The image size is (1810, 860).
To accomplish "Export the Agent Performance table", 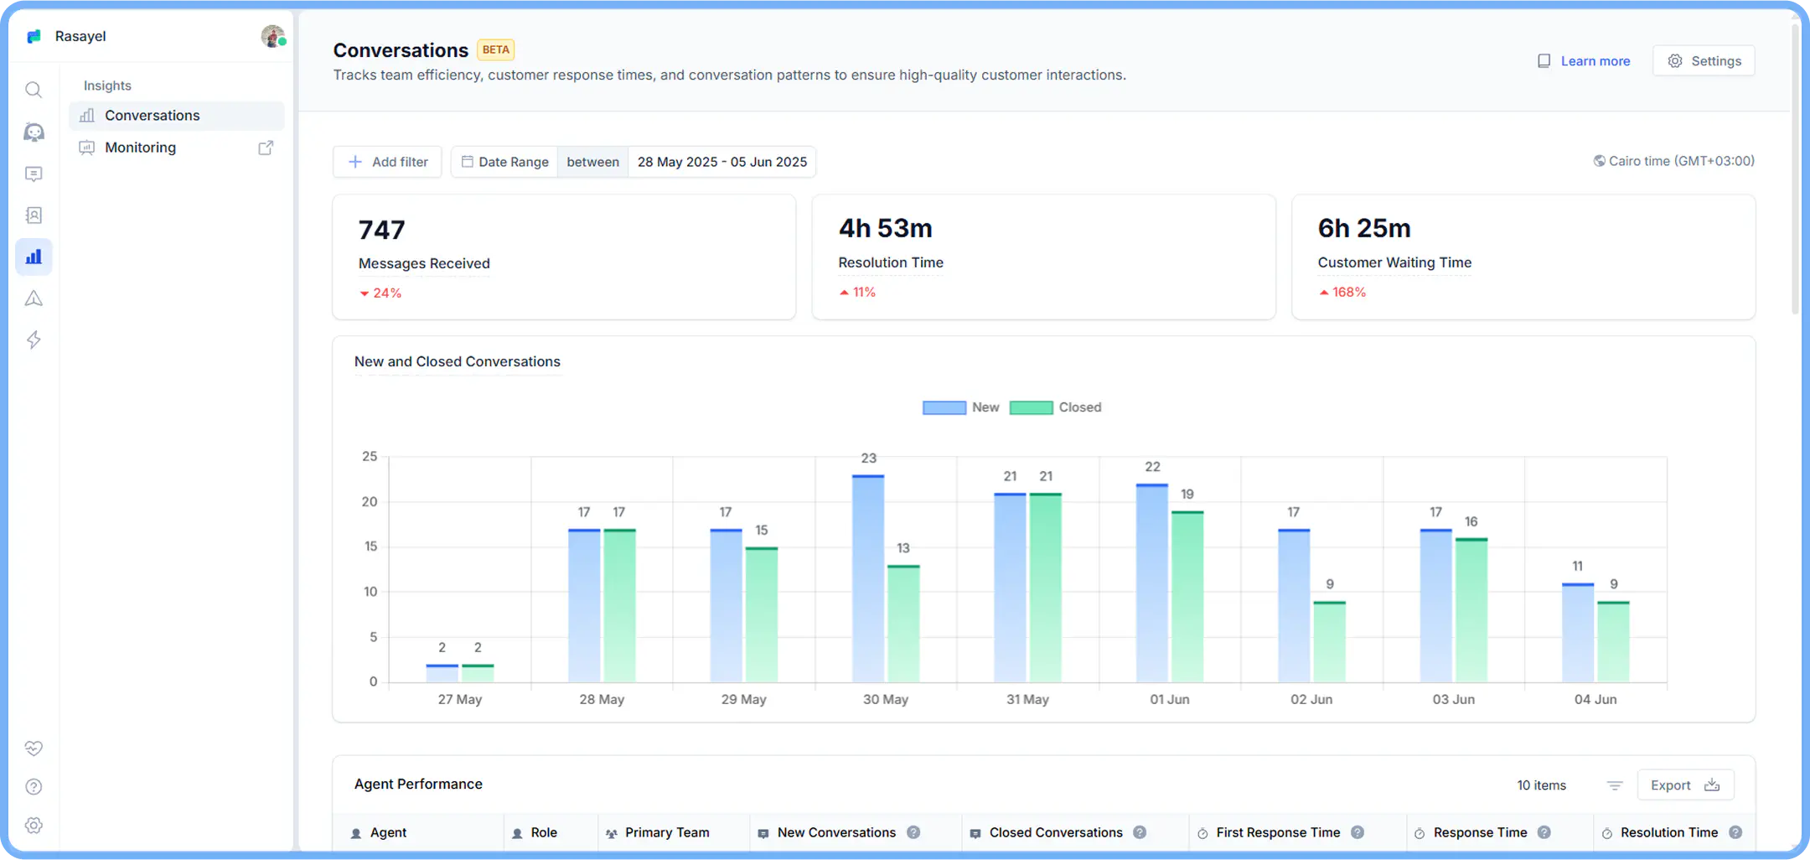I will (x=1685, y=785).
